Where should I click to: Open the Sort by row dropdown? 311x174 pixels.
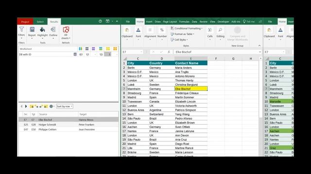pos(65,106)
